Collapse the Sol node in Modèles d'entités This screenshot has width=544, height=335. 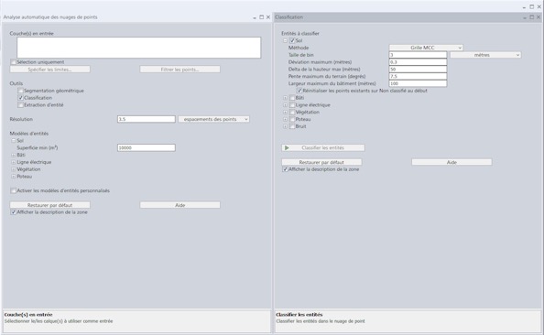click(13, 140)
